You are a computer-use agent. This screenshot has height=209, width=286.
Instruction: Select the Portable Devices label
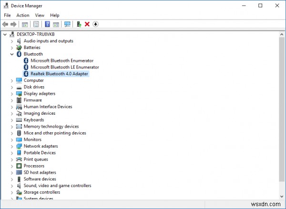click(x=40, y=153)
